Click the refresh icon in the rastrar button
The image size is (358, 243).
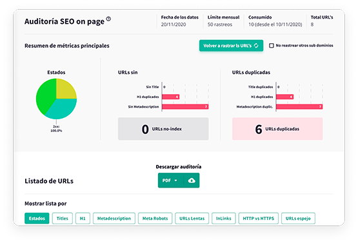pyautogui.click(x=256, y=46)
